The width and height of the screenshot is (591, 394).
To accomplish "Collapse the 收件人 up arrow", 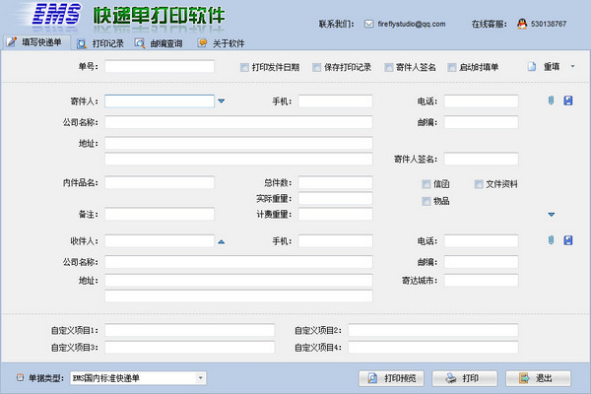I will coord(222,241).
